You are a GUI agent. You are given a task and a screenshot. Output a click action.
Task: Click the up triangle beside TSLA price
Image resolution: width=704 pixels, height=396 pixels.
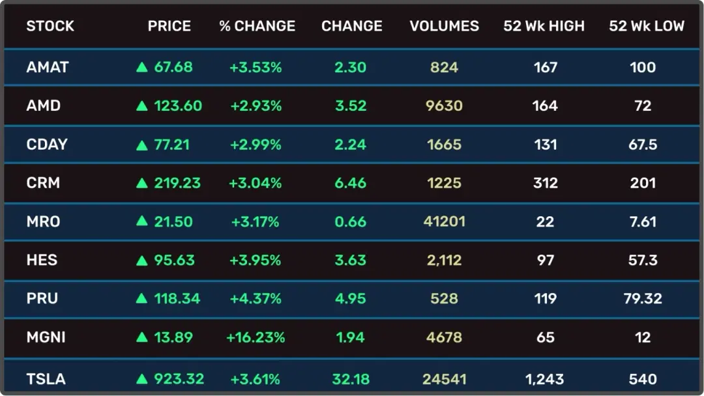click(x=141, y=379)
